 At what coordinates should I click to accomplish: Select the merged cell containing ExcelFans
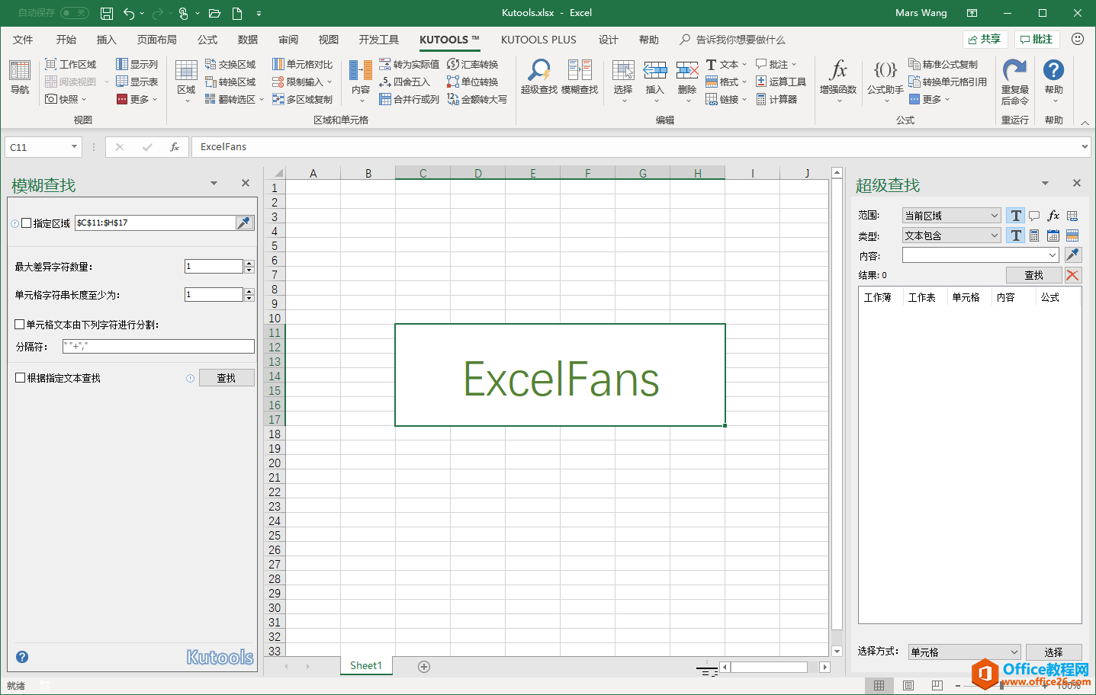560,375
